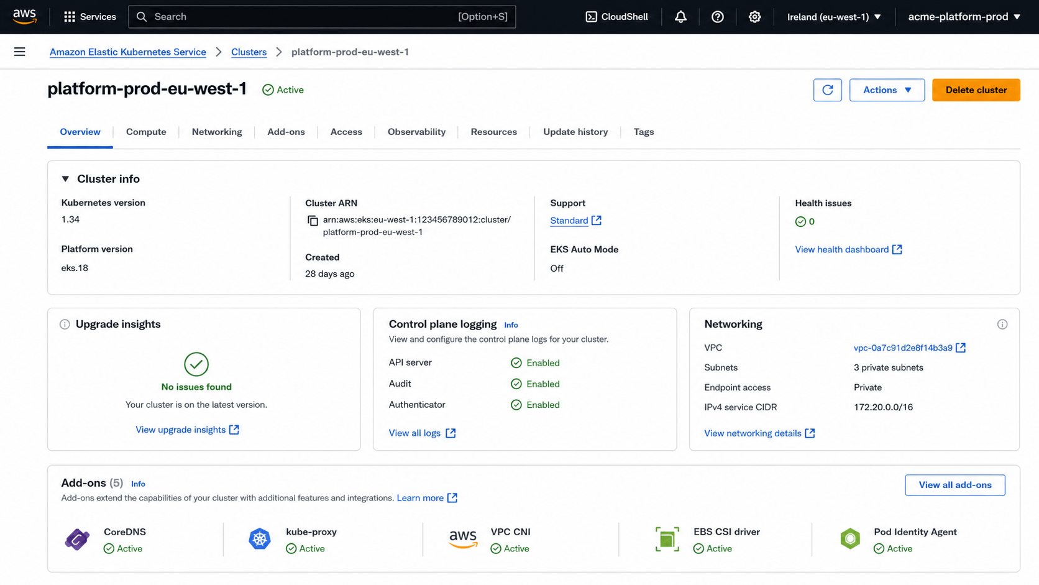Viewport: 1039px width, 585px height.
Task: Go to the Clusters breadcrumb
Action: click(x=249, y=52)
